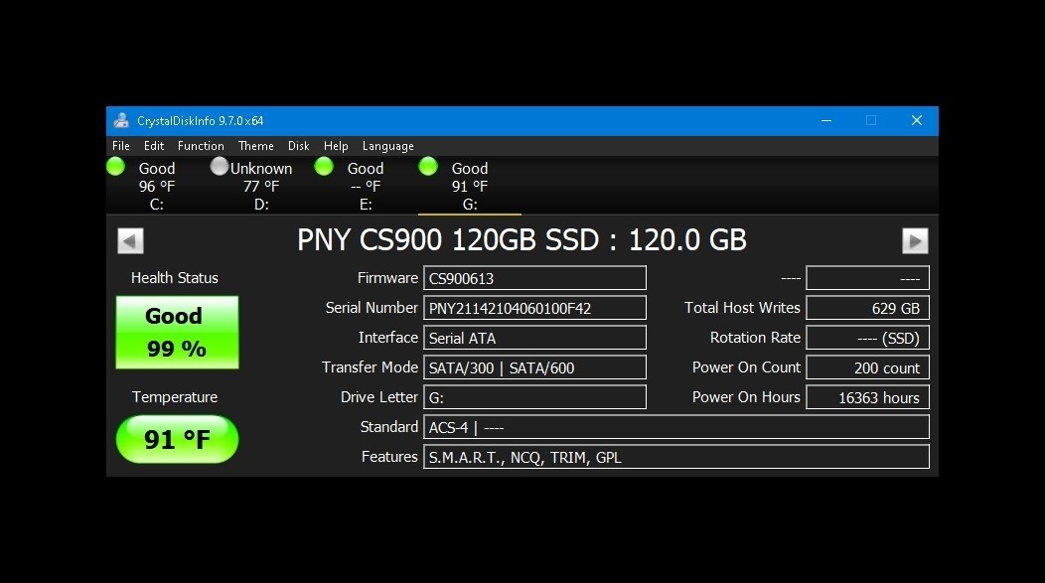The height and width of the screenshot is (583, 1045).
Task: Select the E: drive tab
Action: pos(366,186)
